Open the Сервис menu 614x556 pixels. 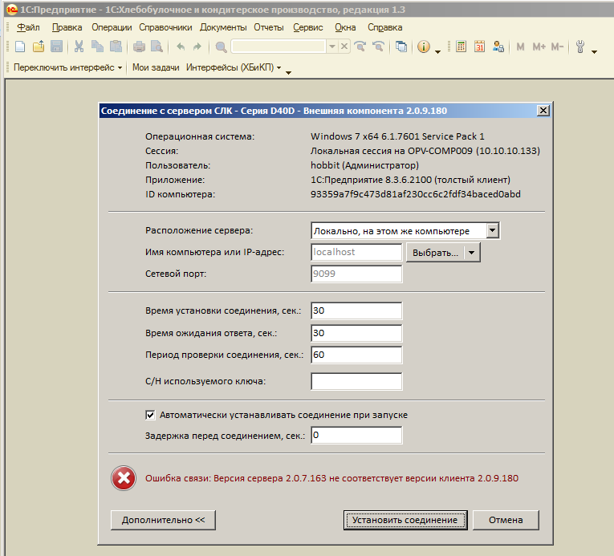[x=308, y=27]
